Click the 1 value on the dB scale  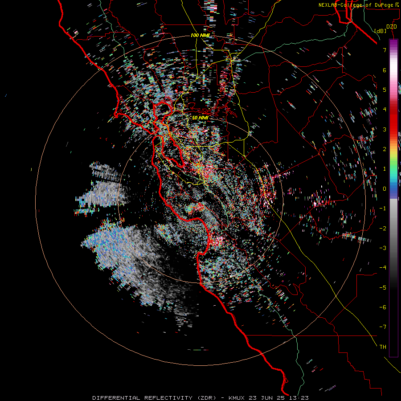(x=385, y=169)
